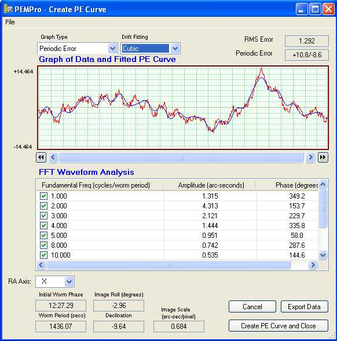Click amplitude value 1.444
Image resolution: width=337 pixels, height=341 pixels.
[210, 226]
